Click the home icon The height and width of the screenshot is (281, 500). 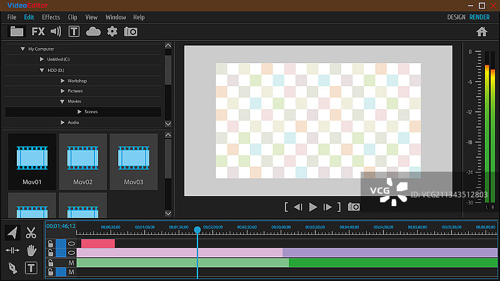(x=481, y=31)
